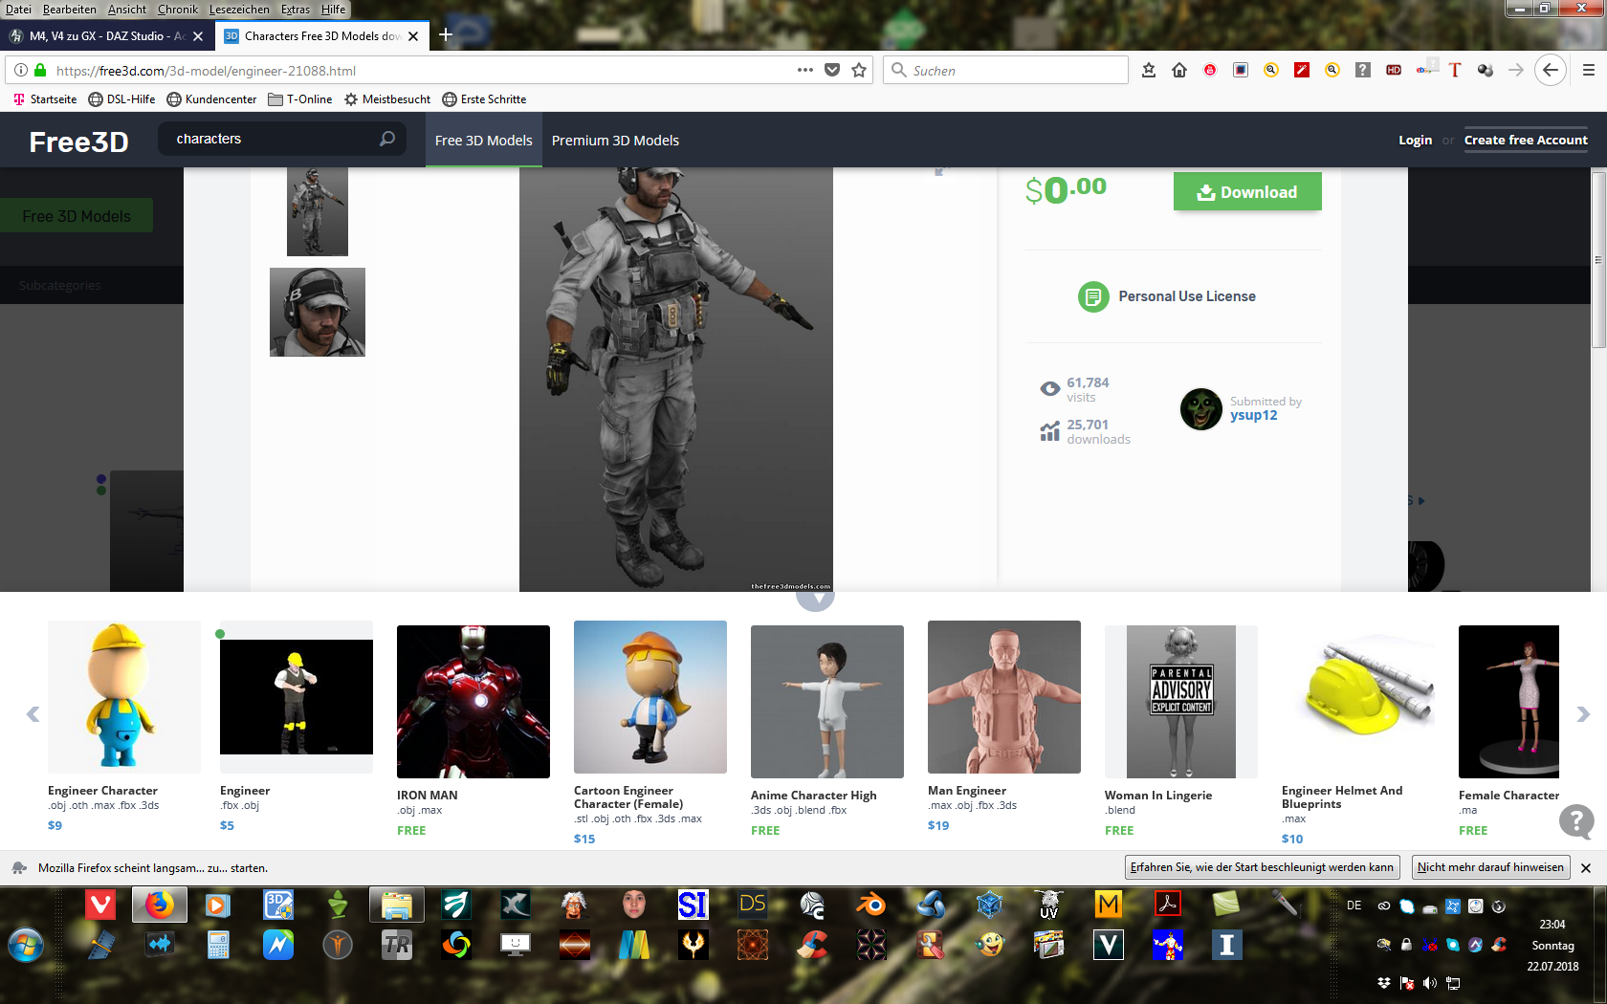Click the Meistbesucht bookmark
The image size is (1607, 1004).
pos(387,99)
